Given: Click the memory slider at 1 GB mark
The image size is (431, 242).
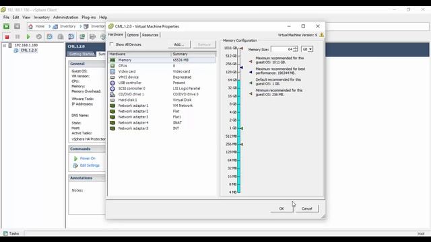Looking at the screenshot, I should 239,128.
